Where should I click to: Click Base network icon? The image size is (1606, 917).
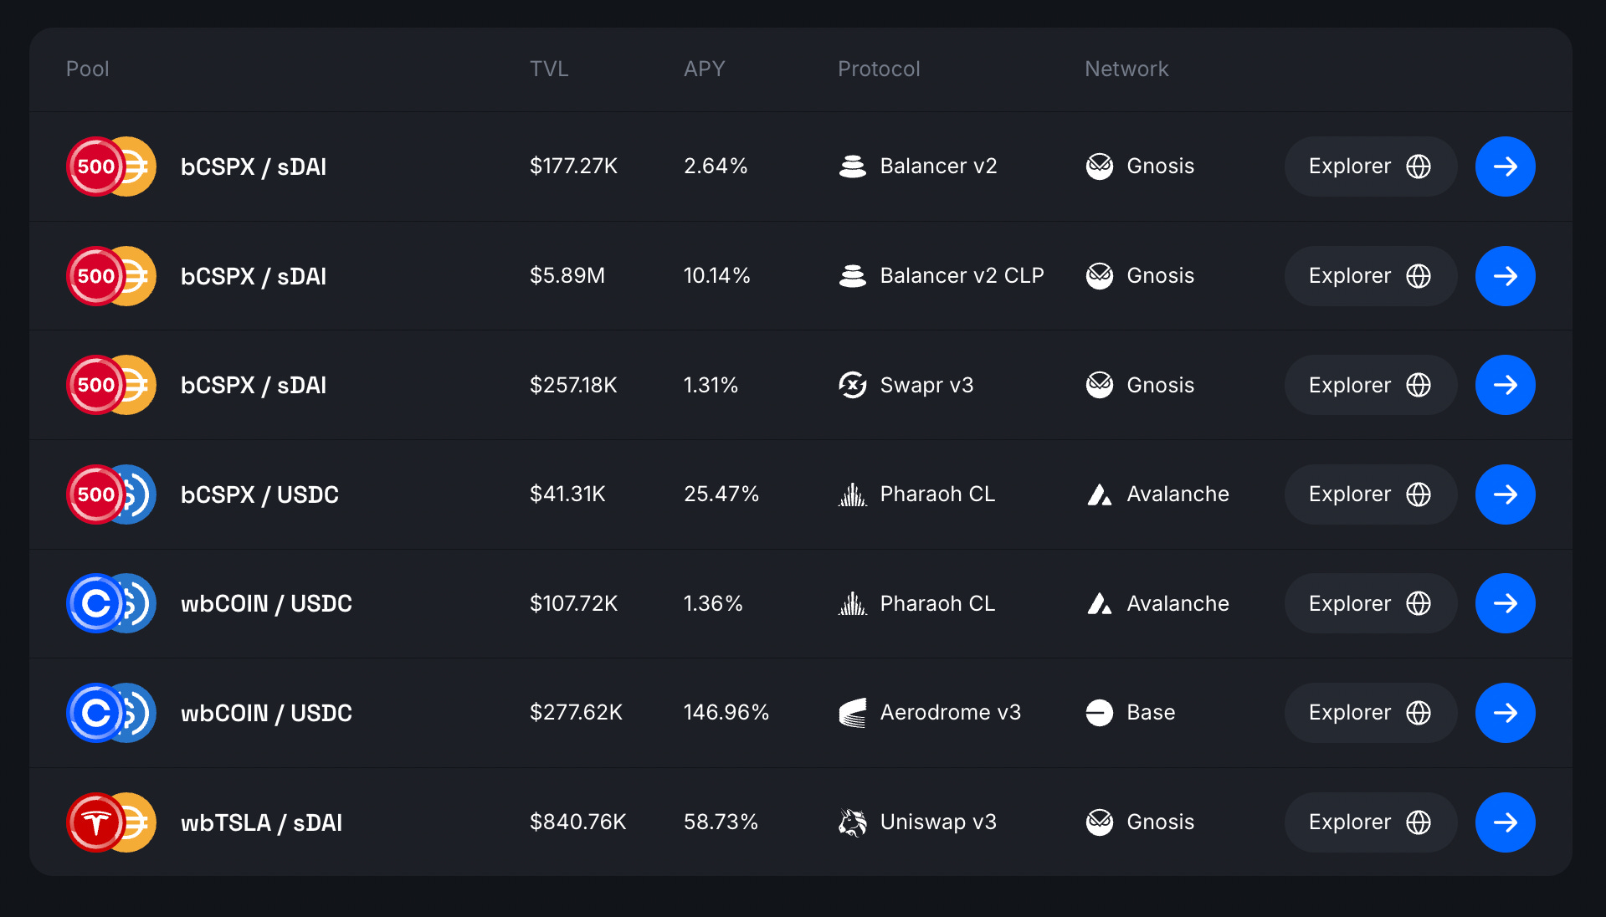pos(1099,713)
